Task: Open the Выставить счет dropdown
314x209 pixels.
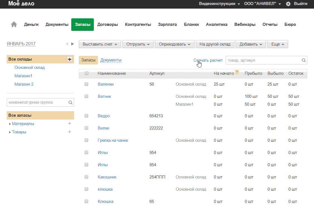Action: pyautogui.click(x=100, y=44)
